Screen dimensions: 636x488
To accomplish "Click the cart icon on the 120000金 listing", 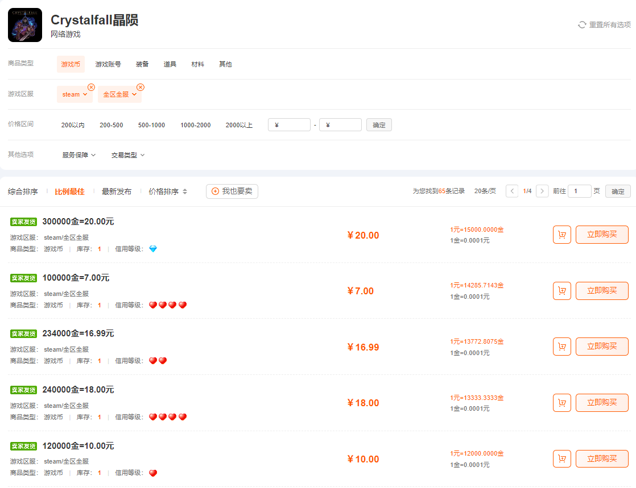I will pyautogui.click(x=561, y=458).
